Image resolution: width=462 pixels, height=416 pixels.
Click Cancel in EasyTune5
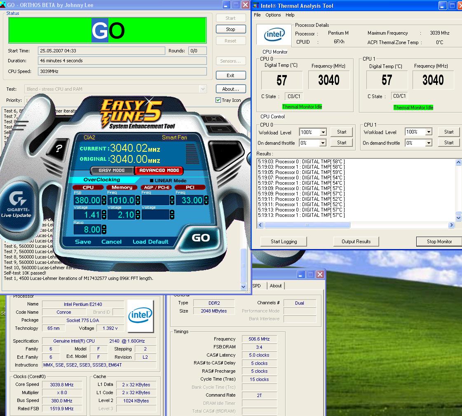click(x=111, y=242)
